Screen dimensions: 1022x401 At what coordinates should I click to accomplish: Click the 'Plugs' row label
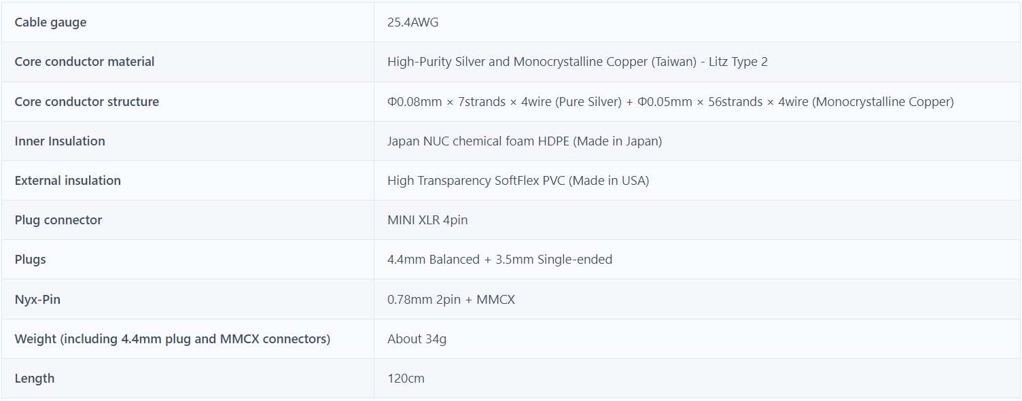click(30, 260)
